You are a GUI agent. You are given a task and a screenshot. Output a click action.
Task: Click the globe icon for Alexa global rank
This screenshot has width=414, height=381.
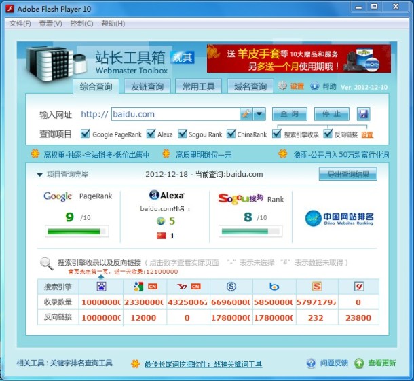161,221
